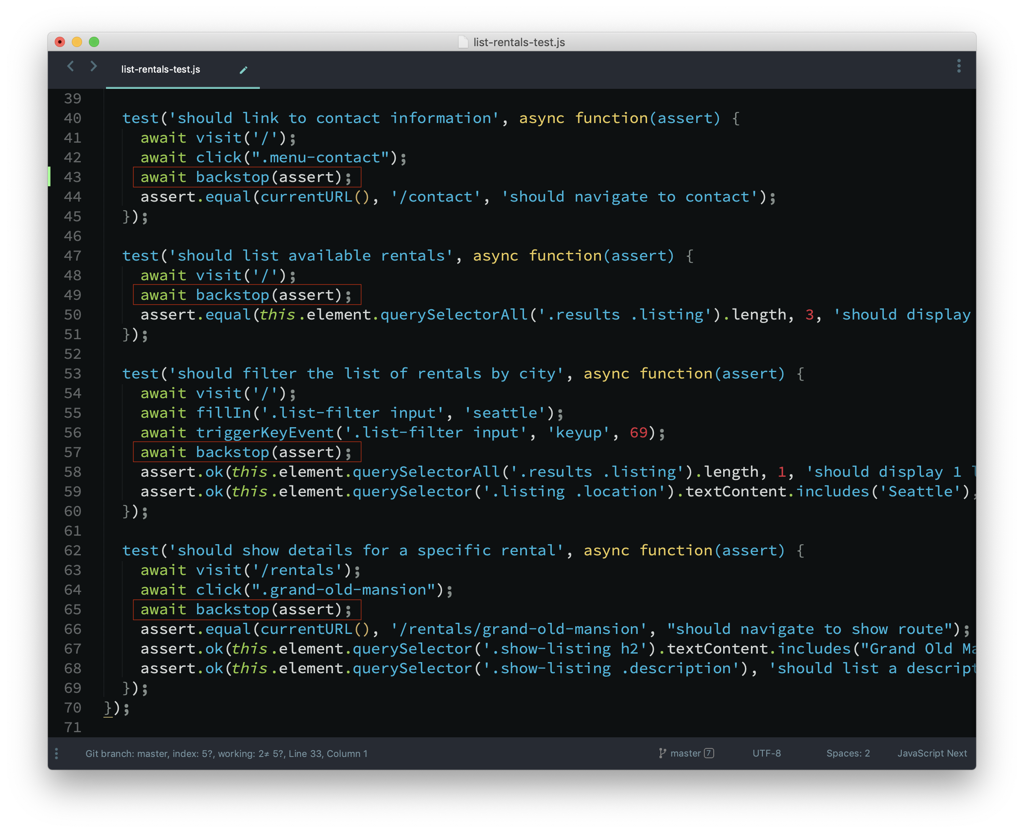The height and width of the screenshot is (833, 1024).
Task: Click the green change marker at line 43
Action: 50,176
